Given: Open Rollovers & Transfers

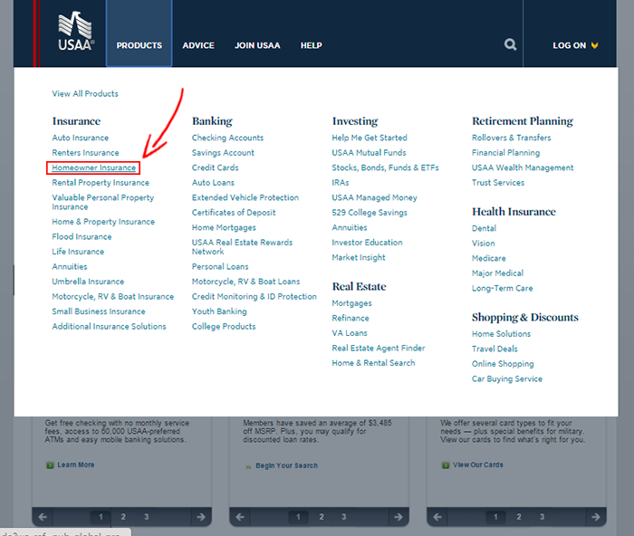Looking at the screenshot, I should (511, 138).
